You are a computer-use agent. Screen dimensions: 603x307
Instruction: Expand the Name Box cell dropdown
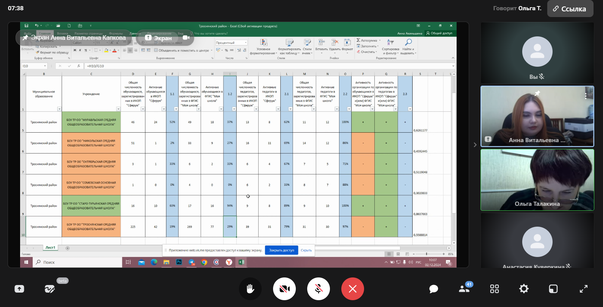(x=45, y=66)
